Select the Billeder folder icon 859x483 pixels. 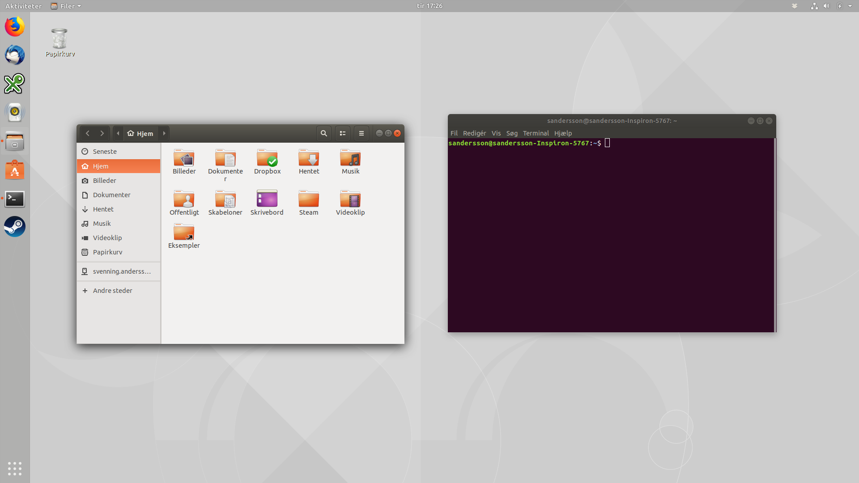184,158
